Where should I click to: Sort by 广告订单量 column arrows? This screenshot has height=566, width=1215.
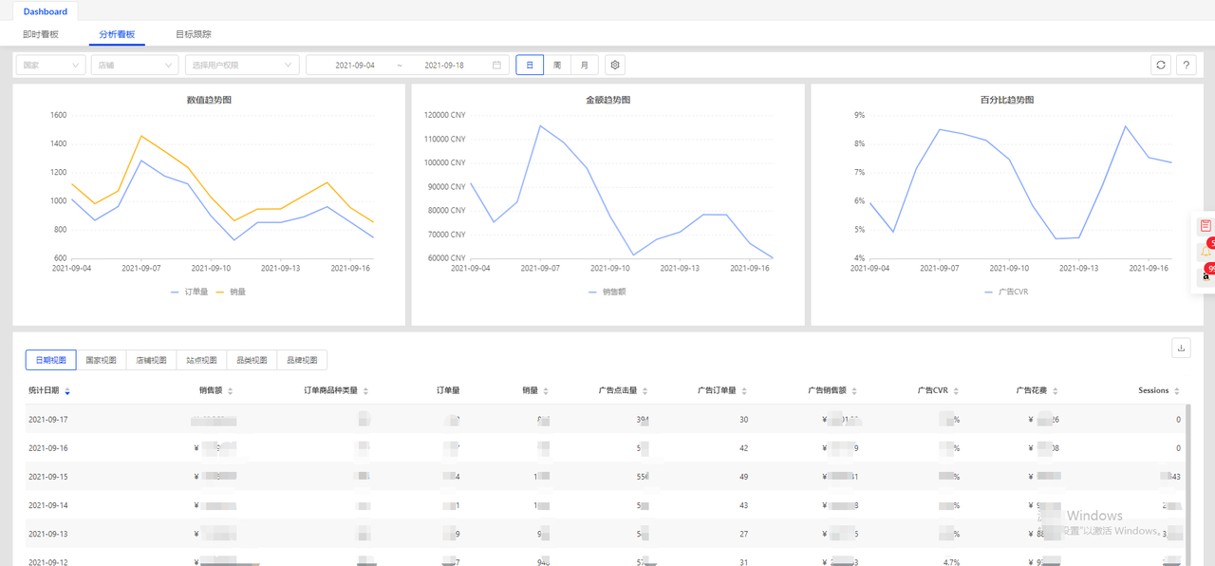[x=745, y=390]
